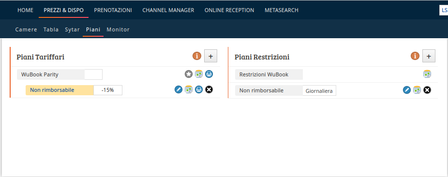Switch to the Monitor tab
The image size is (448, 177).
[118, 29]
